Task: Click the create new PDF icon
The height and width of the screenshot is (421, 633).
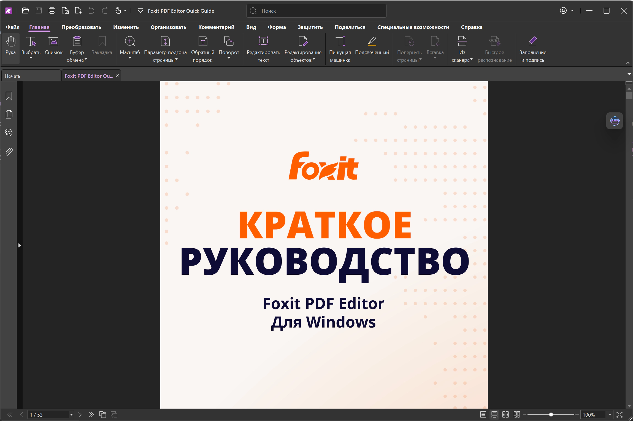Action: [78, 11]
